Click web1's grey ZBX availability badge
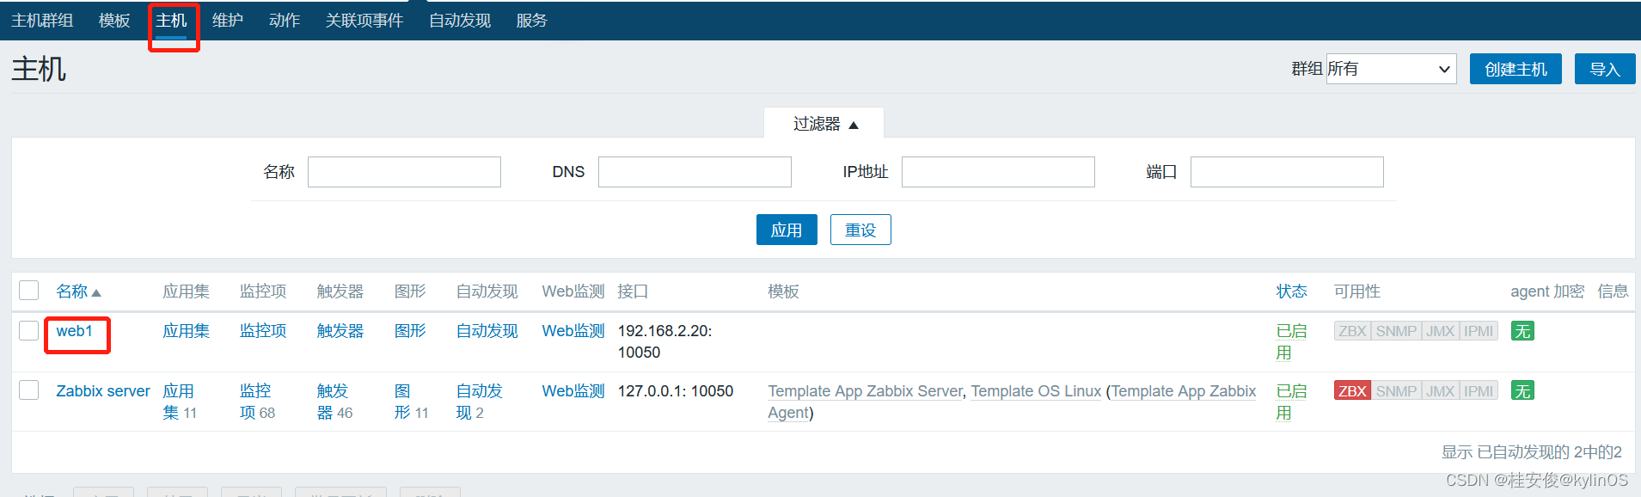The height and width of the screenshot is (497, 1641). click(x=1352, y=331)
